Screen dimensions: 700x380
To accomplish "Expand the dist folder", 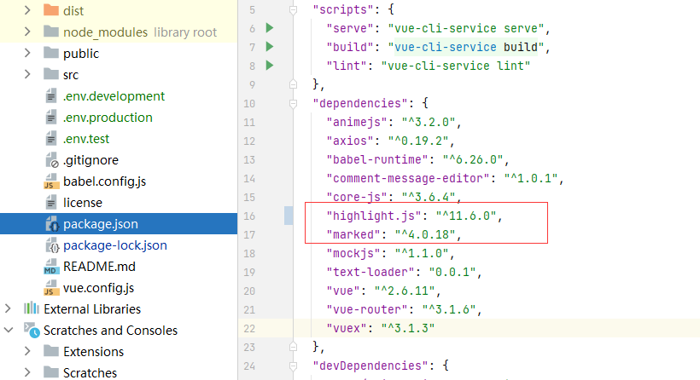I will click(28, 11).
